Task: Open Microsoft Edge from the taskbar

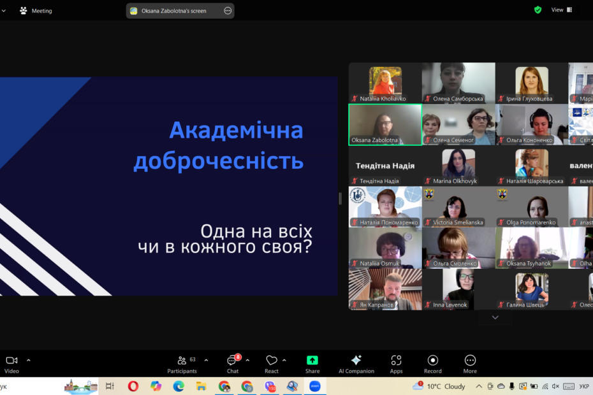Action: (x=179, y=386)
